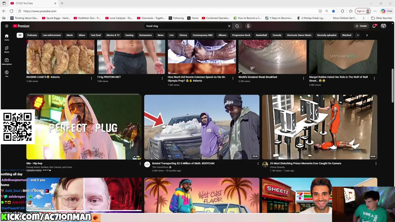Open the Copilot Chat button
This screenshot has width=395, height=222.
(x=386, y=11)
